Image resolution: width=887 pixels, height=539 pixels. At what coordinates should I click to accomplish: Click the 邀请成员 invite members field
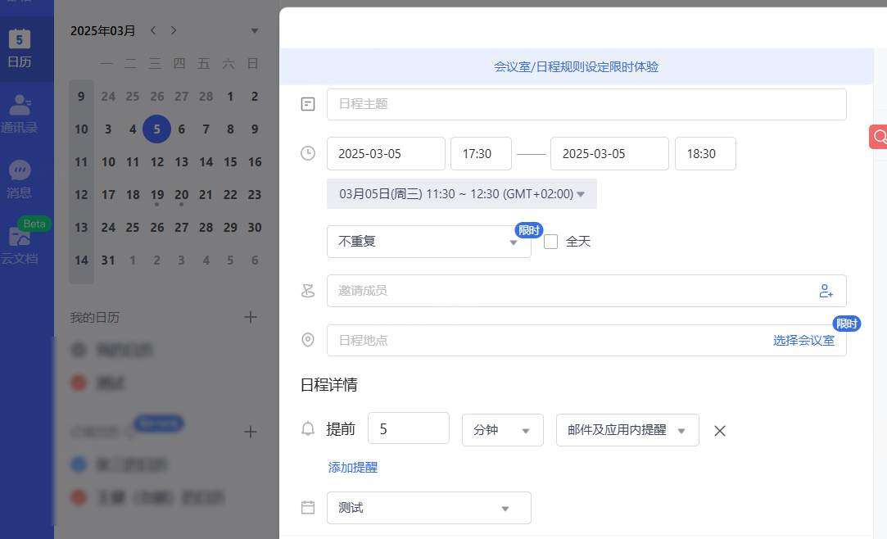pos(586,291)
